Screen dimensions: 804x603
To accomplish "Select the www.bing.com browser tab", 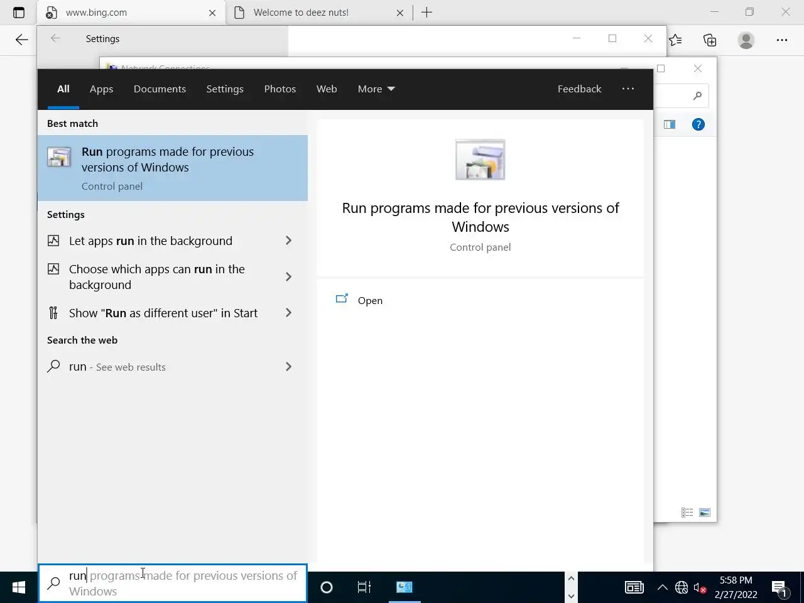I will tap(131, 13).
